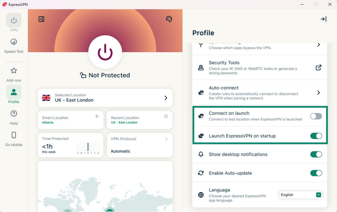Open the Language dropdown showing English
The height and width of the screenshot is (212, 337).
point(300,195)
